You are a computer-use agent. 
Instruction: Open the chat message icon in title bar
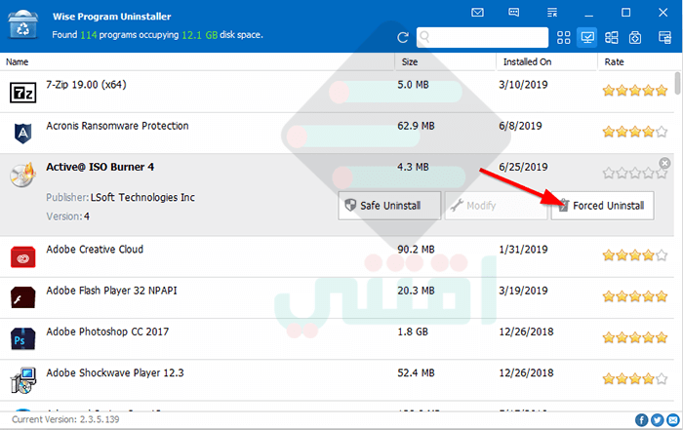(514, 12)
